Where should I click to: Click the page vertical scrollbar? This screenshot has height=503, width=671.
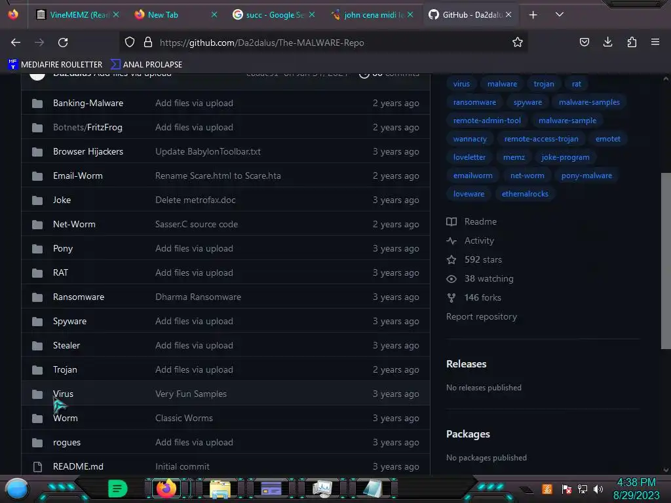pyautogui.click(x=666, y=261)
